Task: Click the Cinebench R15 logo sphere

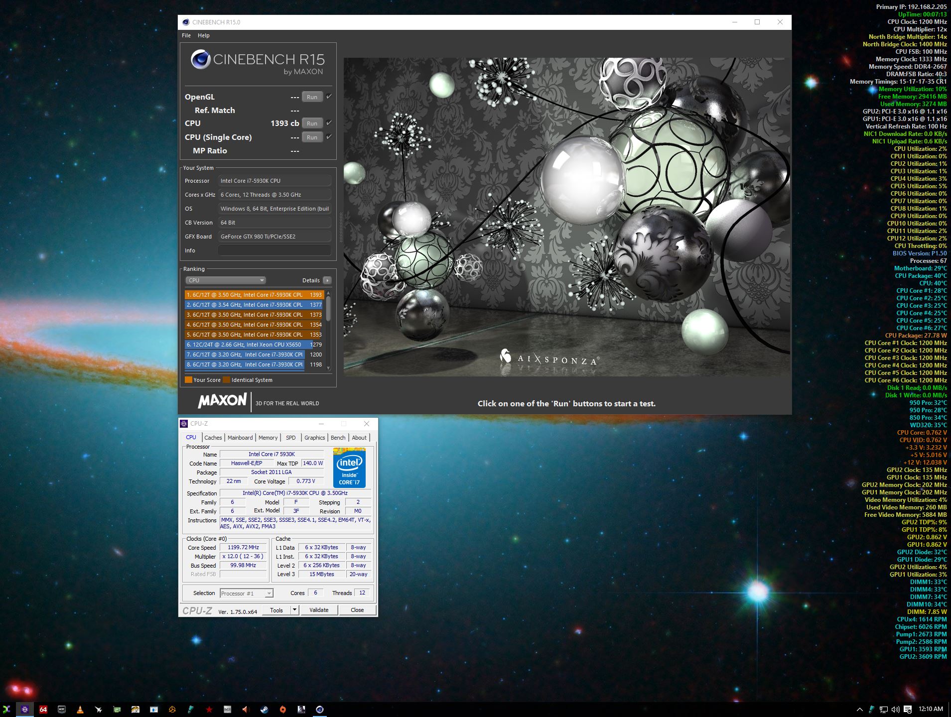Action: point(200,60)
